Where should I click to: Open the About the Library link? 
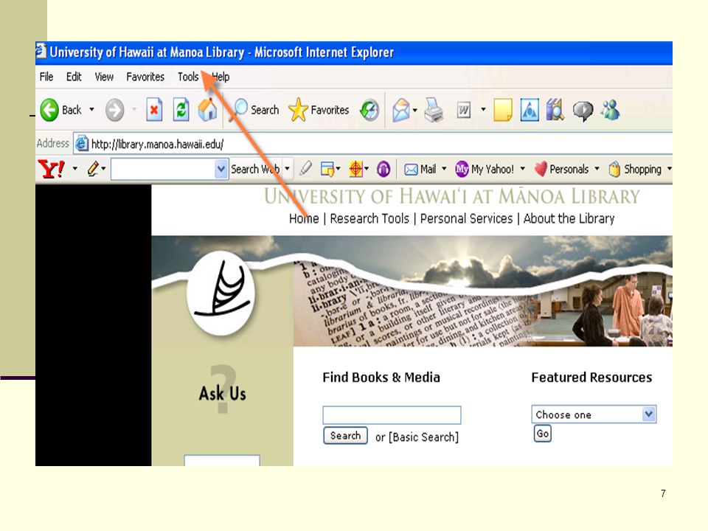click(x=569, y=218)
